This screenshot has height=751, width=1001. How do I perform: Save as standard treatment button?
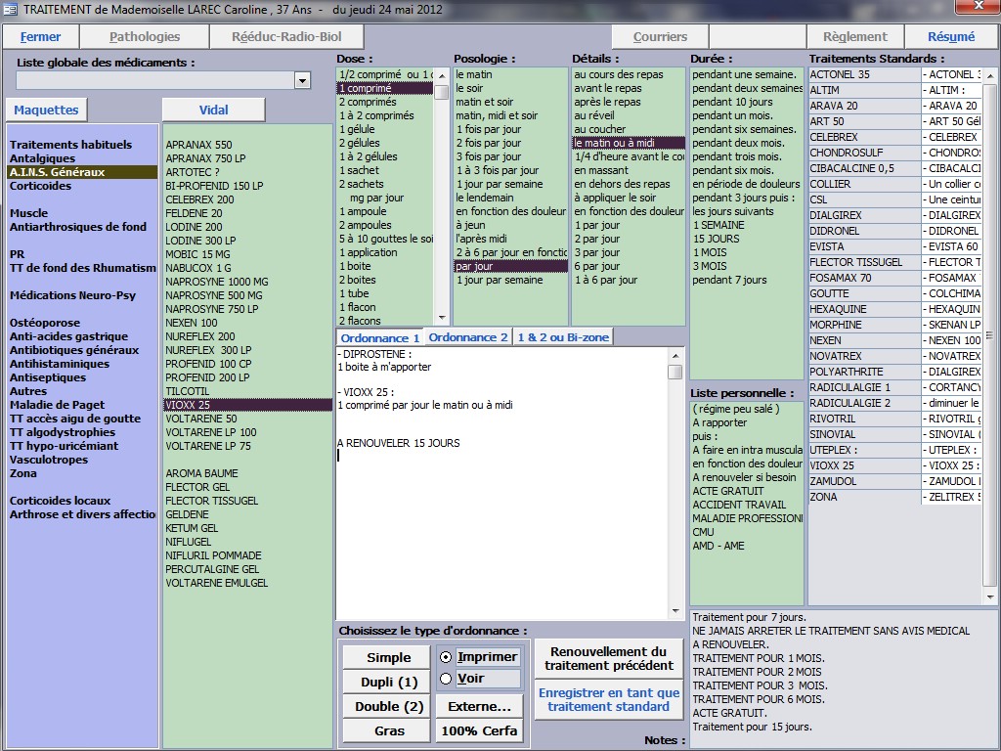click(609, 699)
